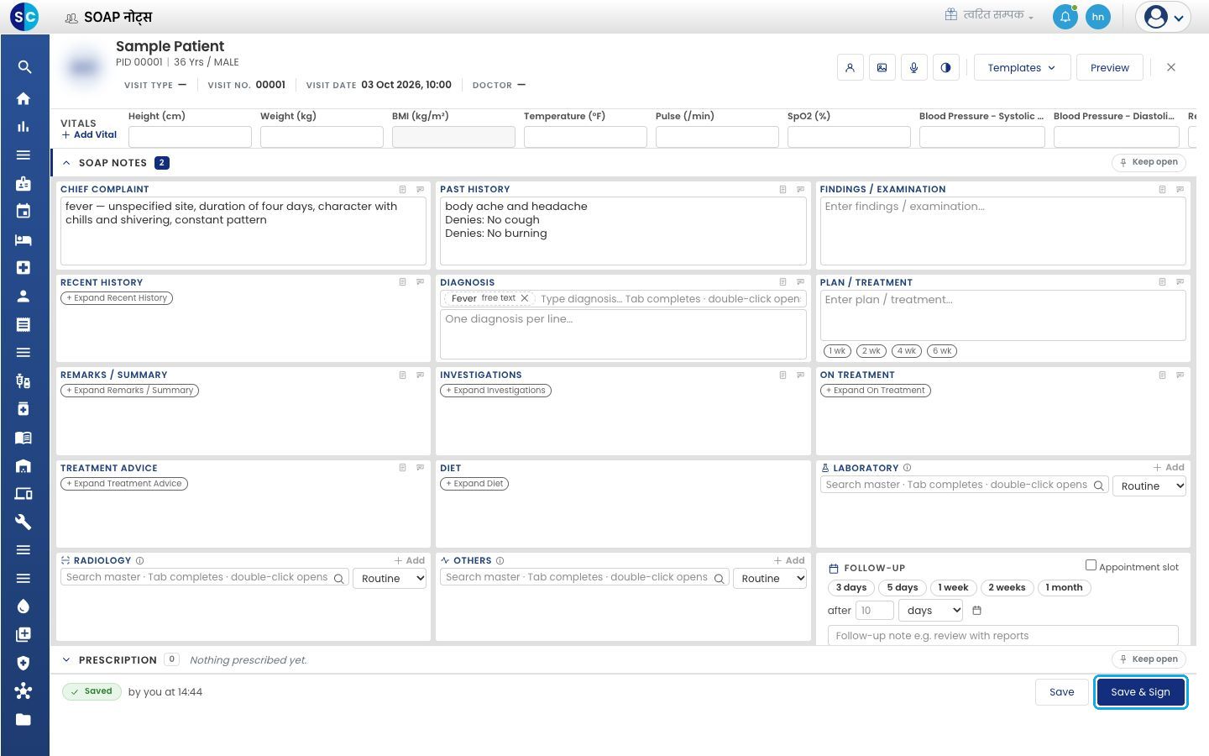This screenshot has height=756, width=1209.
Task: Click the Save button
Action: (x=1061, y=692)
